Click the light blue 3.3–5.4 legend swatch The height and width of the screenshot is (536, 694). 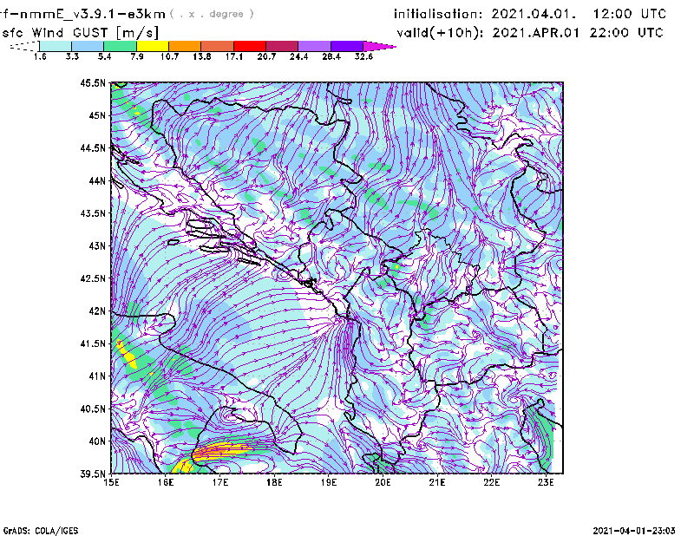[88, 46]
